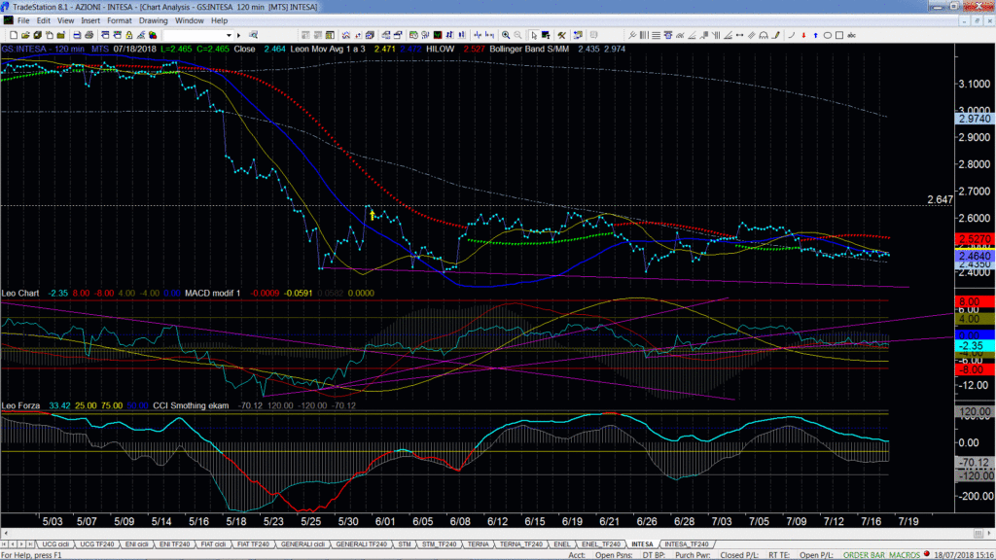Click the Leo Chart indicator label

pos(20,294)
